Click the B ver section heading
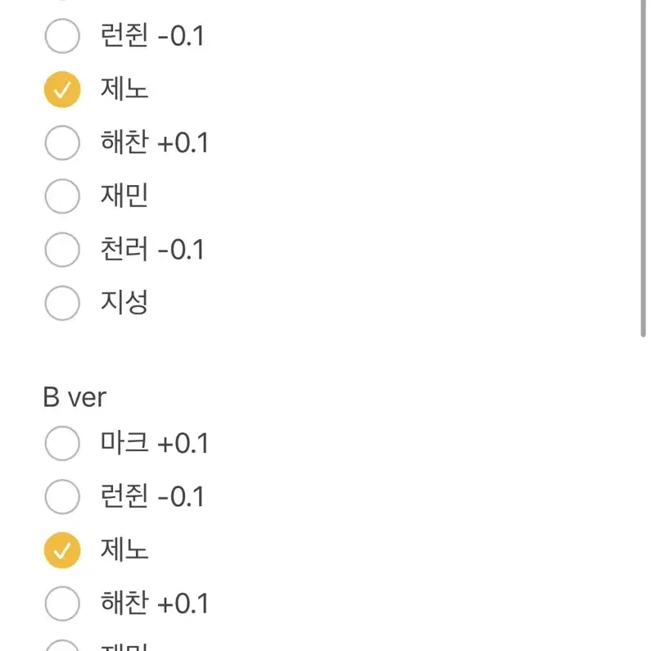 [x=75, y=397]
